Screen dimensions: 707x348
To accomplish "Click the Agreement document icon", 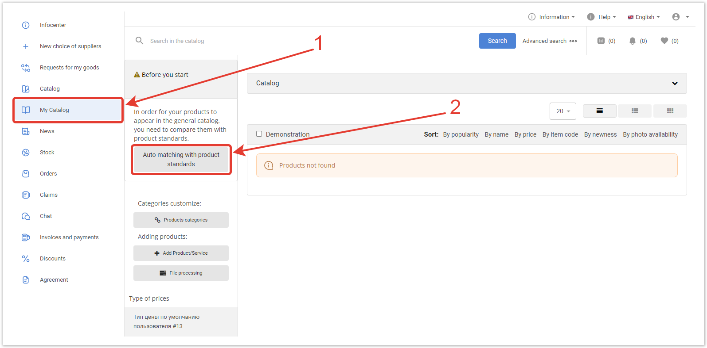I will [x=26, y=280].
